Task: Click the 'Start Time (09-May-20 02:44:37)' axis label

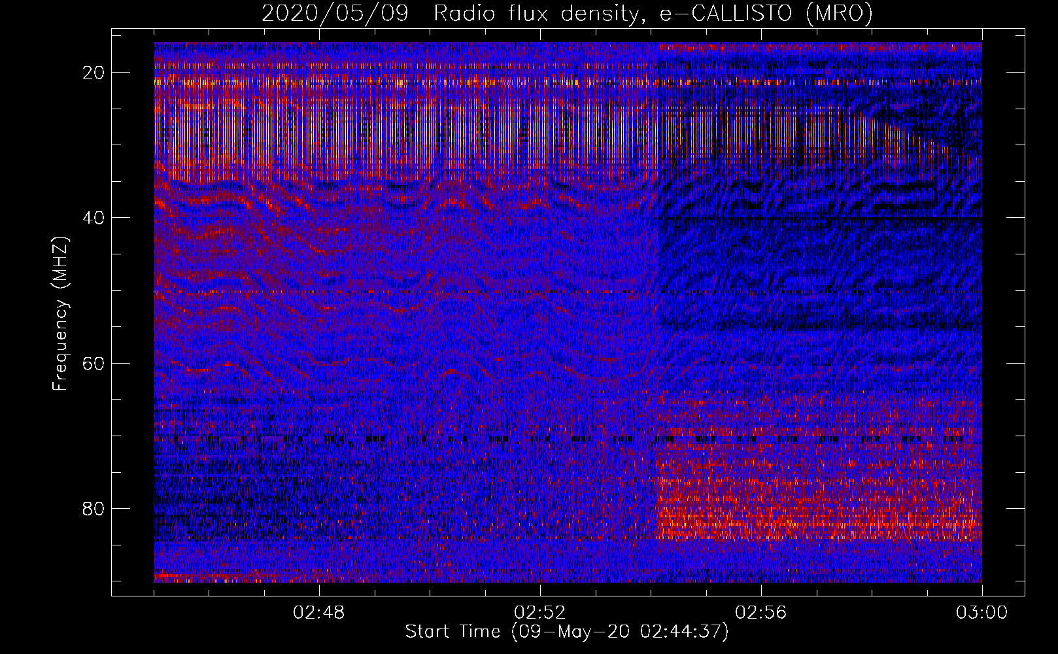Action: tap(566, 632)
